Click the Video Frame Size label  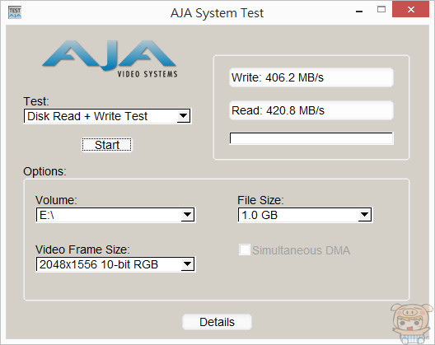[82, 249]
